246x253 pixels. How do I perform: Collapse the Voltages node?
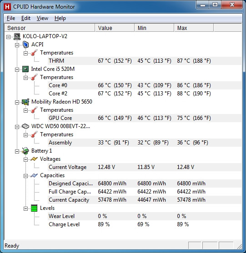pyautogui.click(x=25, y=160)
